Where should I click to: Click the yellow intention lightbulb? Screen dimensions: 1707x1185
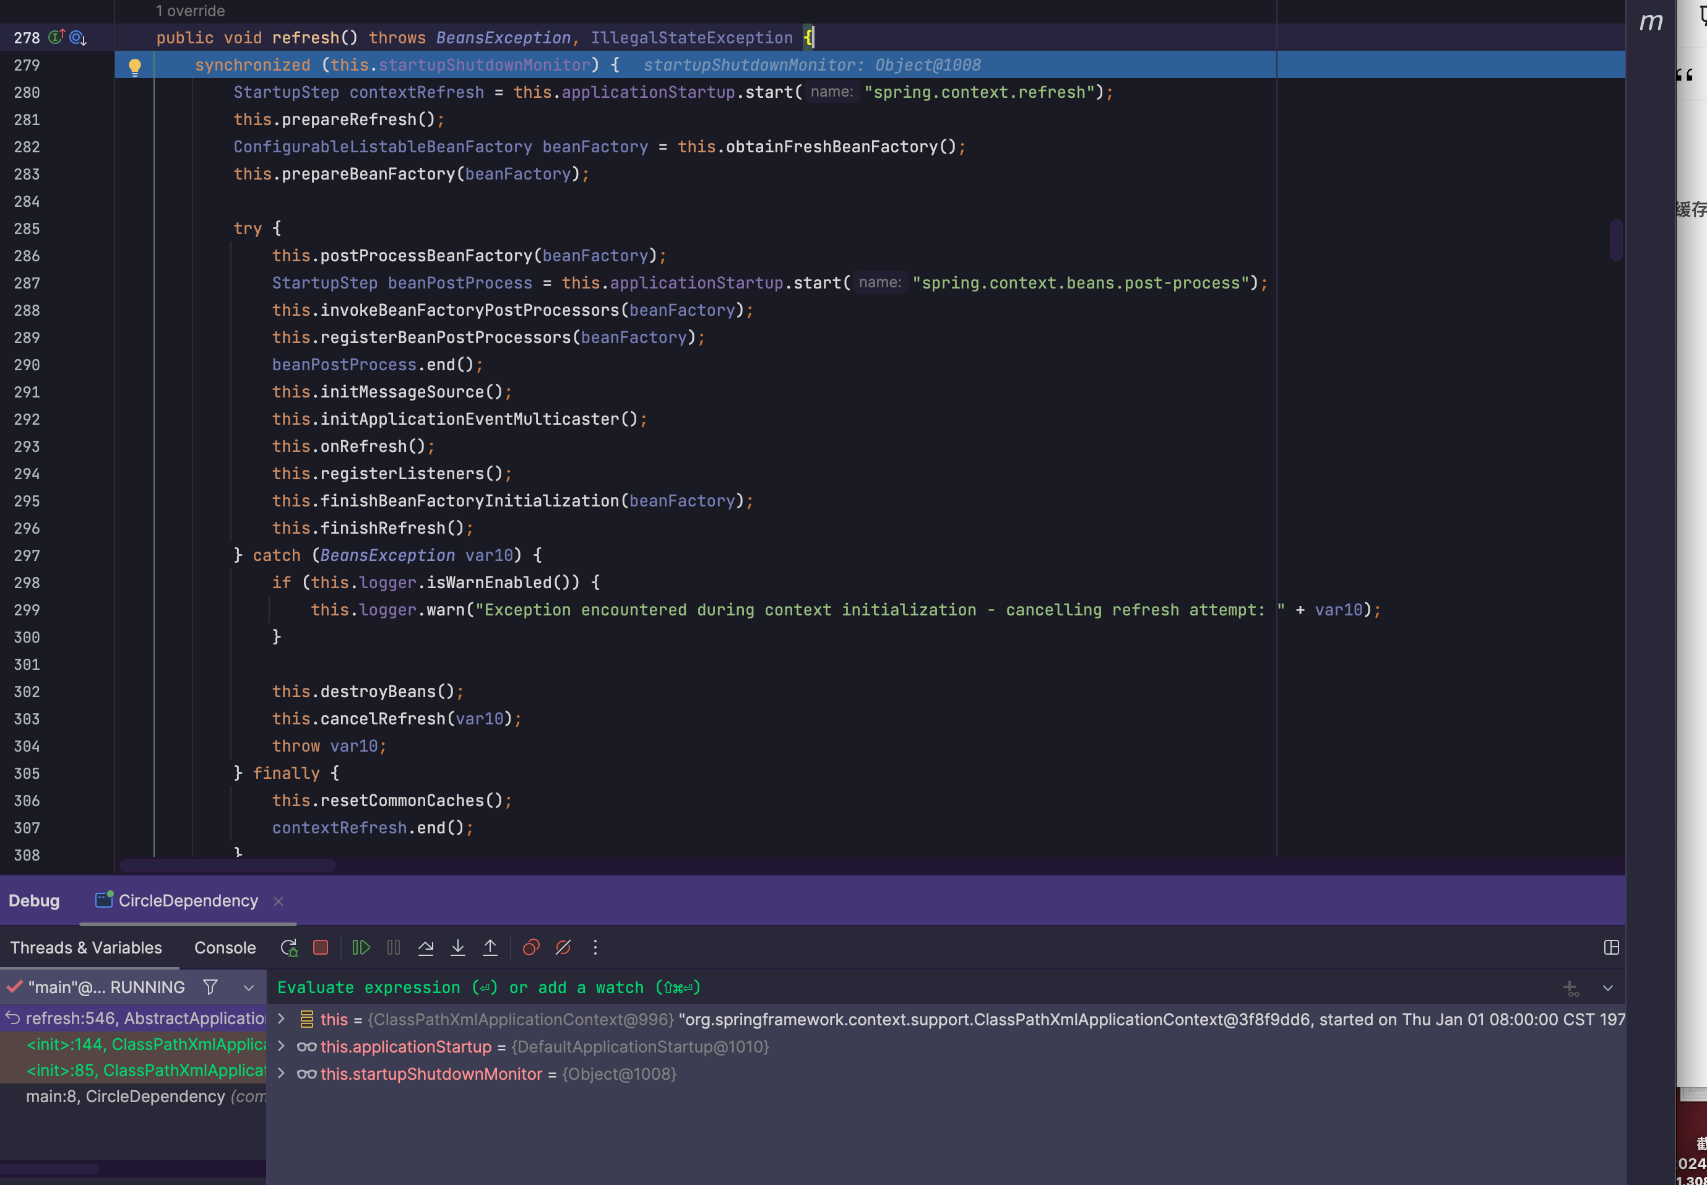pyautogui.click(x=134, y=67)
